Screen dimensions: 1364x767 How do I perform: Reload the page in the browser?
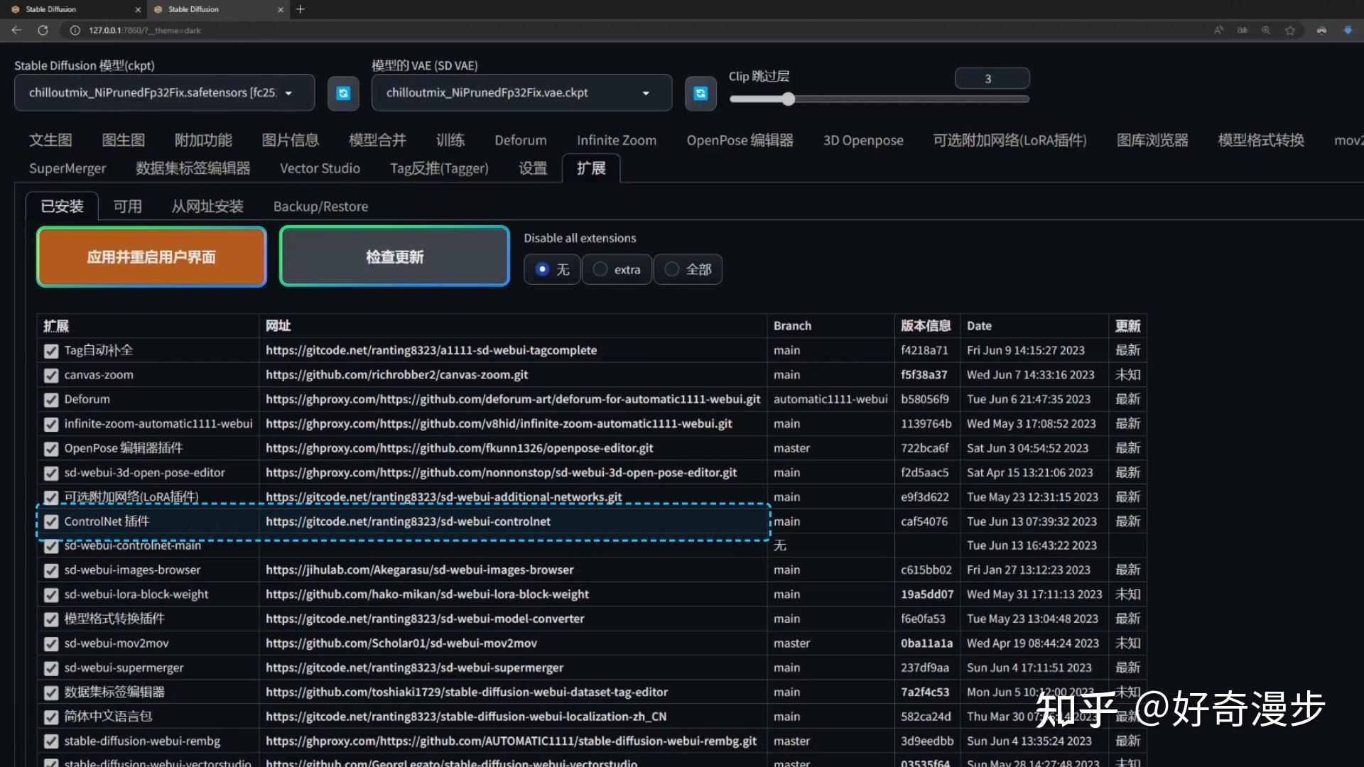[43, 31]
